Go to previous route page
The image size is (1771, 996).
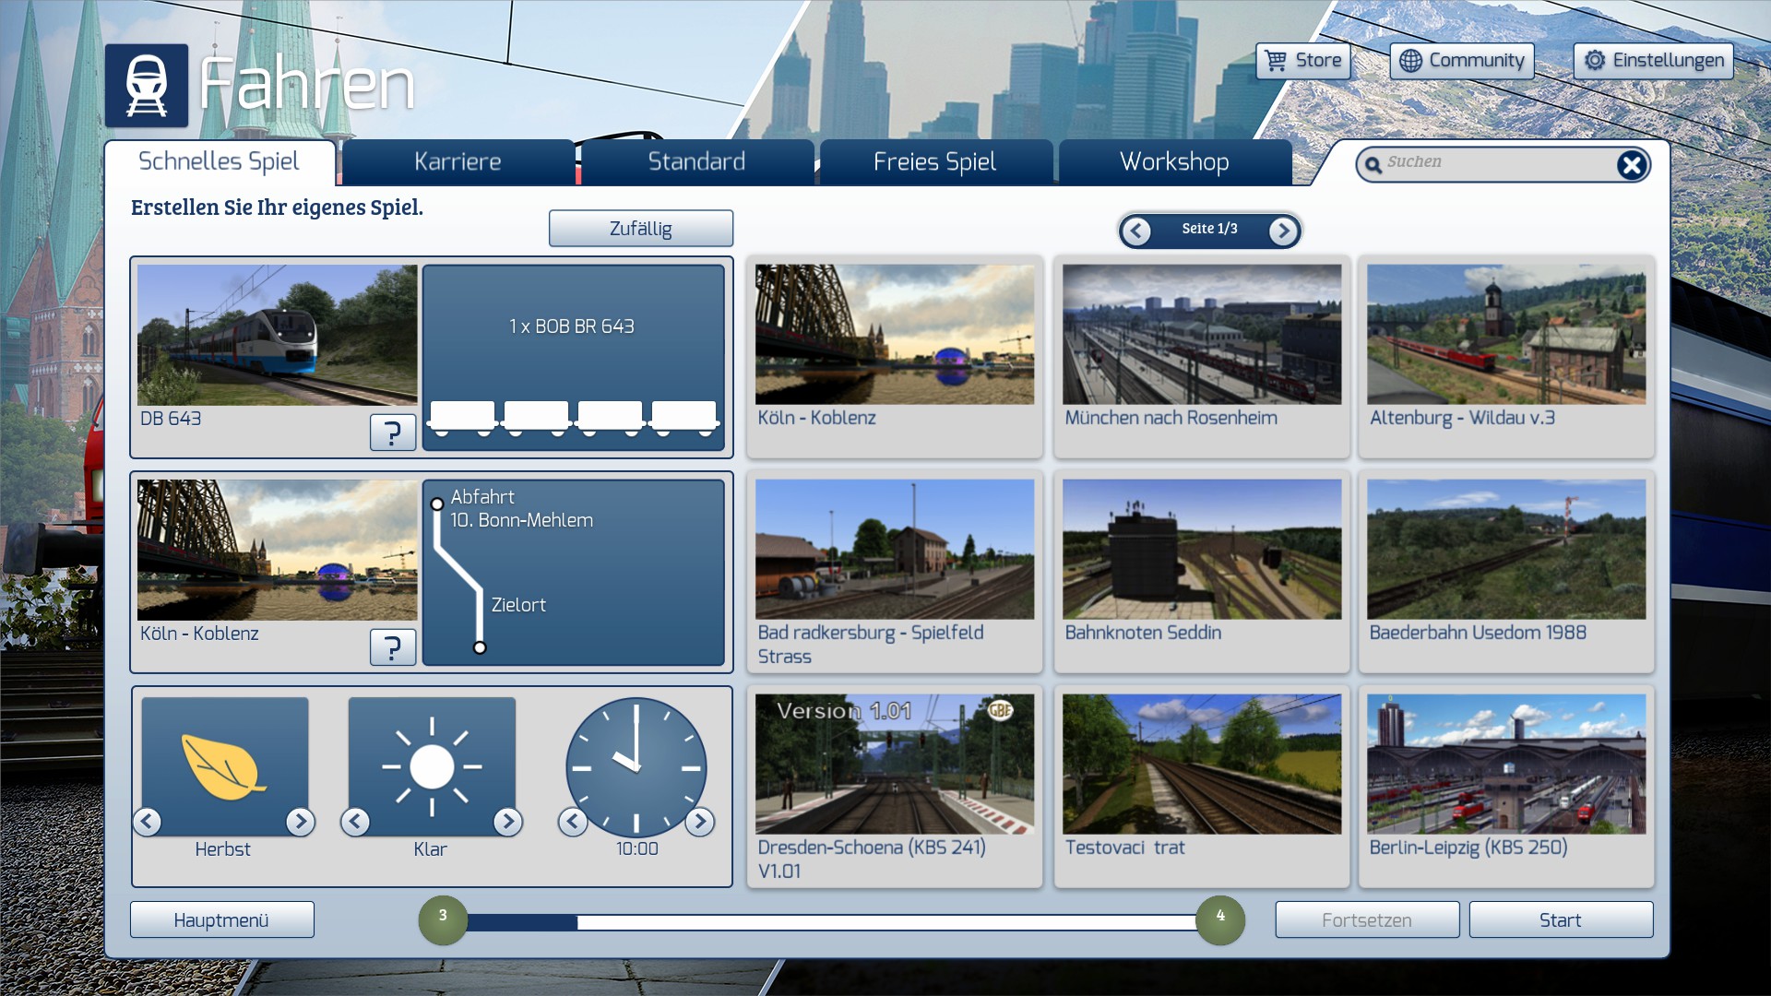click(1136, 231)
